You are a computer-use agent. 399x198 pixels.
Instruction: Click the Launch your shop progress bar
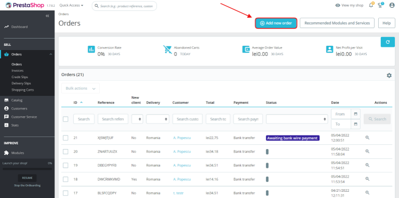27,169
